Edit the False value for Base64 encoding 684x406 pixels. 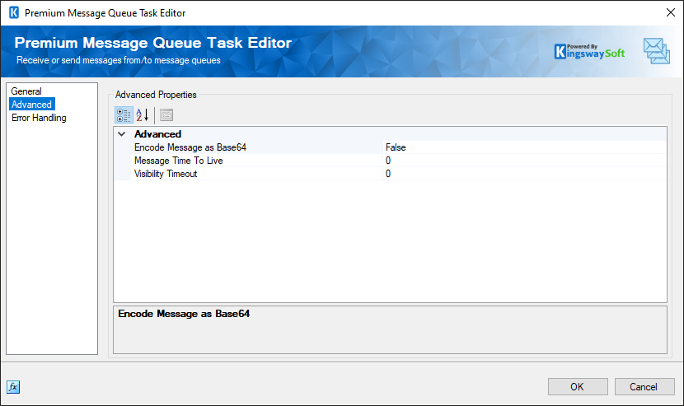[525, 147]
